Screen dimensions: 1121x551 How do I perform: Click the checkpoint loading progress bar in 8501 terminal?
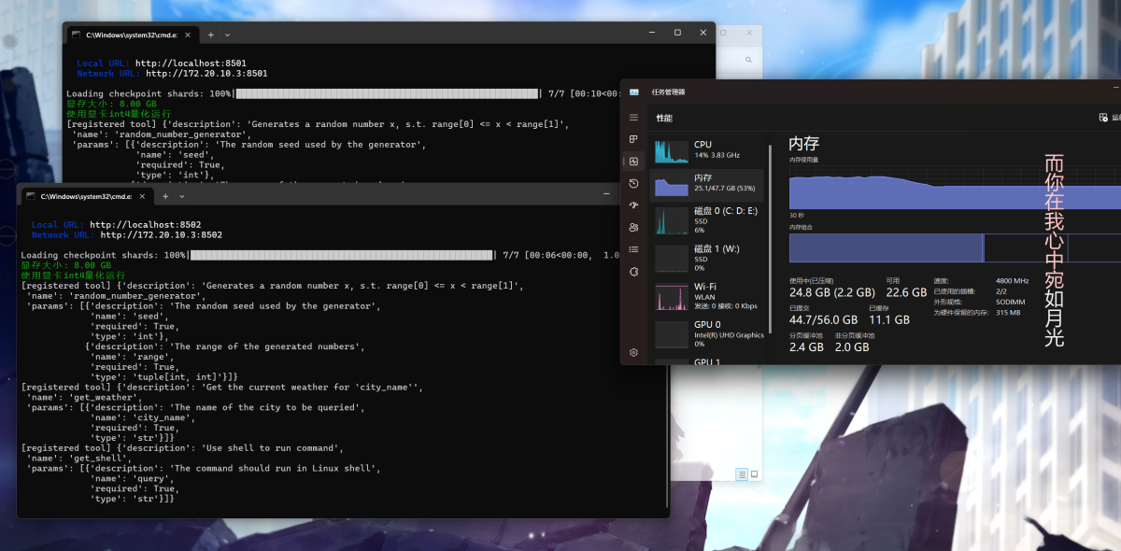[x=388, y=93]
